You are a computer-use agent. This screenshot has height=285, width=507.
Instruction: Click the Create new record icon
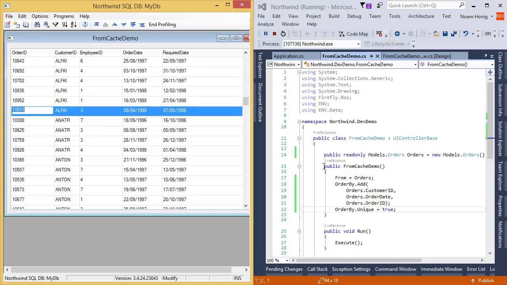[16, 25]
